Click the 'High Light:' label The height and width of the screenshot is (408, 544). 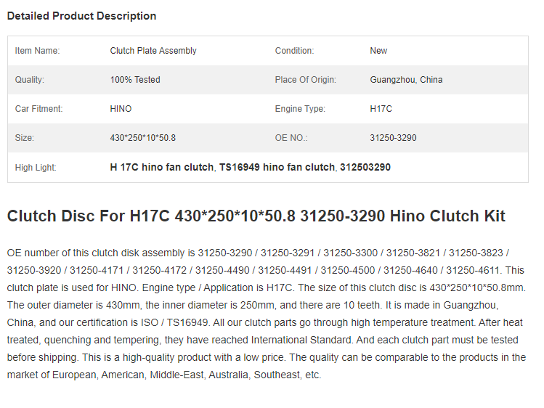click(x=36, y=168)
